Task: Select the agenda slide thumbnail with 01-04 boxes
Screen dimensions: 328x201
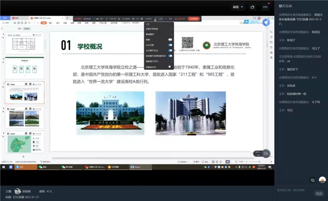Action: [x=24, y=68]
